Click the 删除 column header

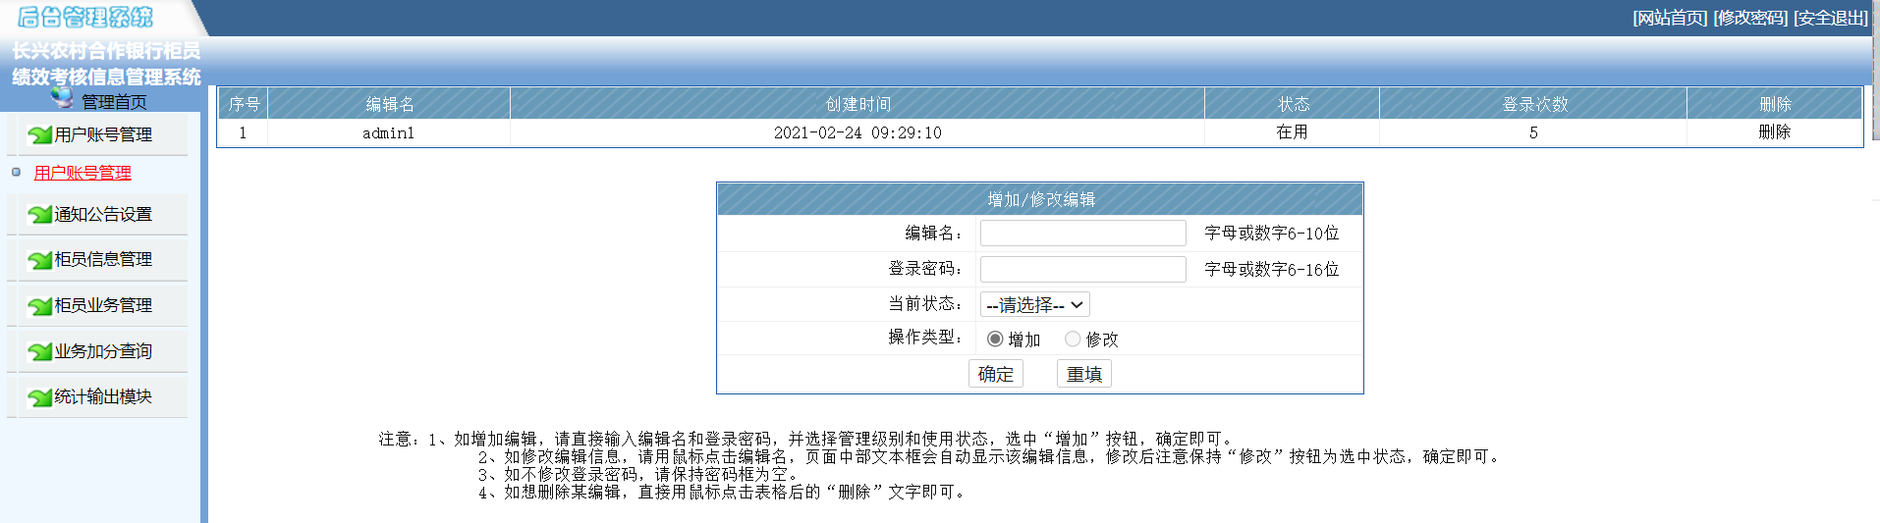[1775, 104]
